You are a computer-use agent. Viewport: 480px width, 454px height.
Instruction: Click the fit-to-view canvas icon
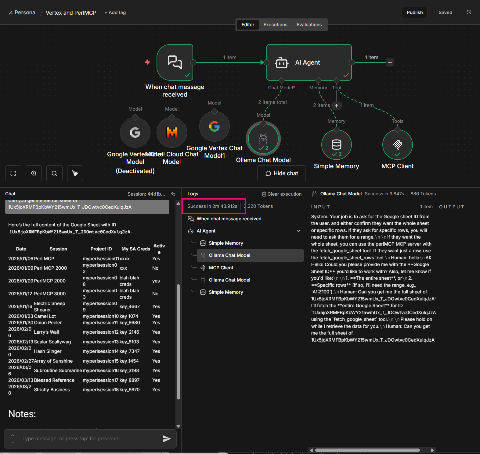coord(13,173)
